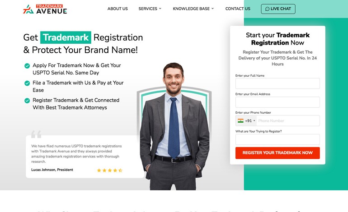
Task: Click the checkmark beside 'File a Trademark with Us'
Action: click(27, 83)
